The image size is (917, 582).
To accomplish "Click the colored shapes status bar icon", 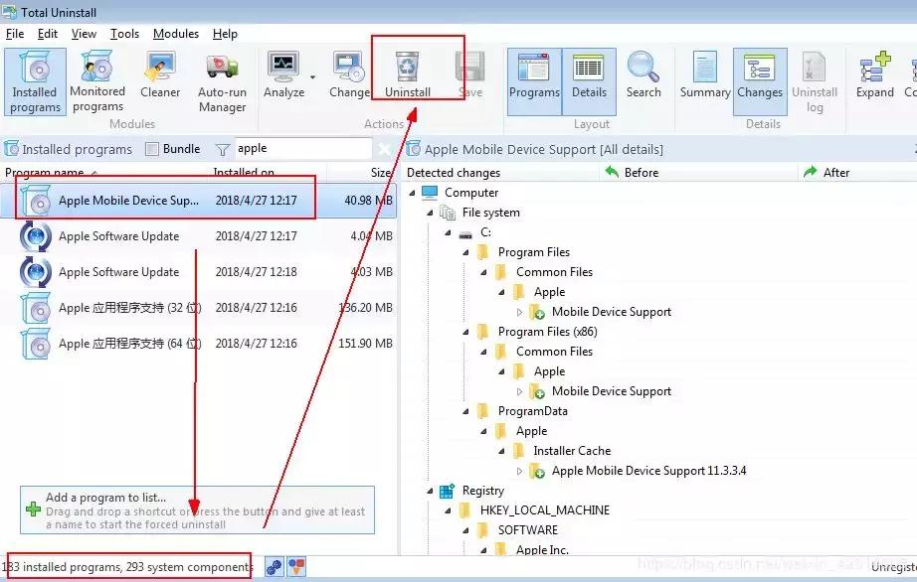I will [296, 567].
